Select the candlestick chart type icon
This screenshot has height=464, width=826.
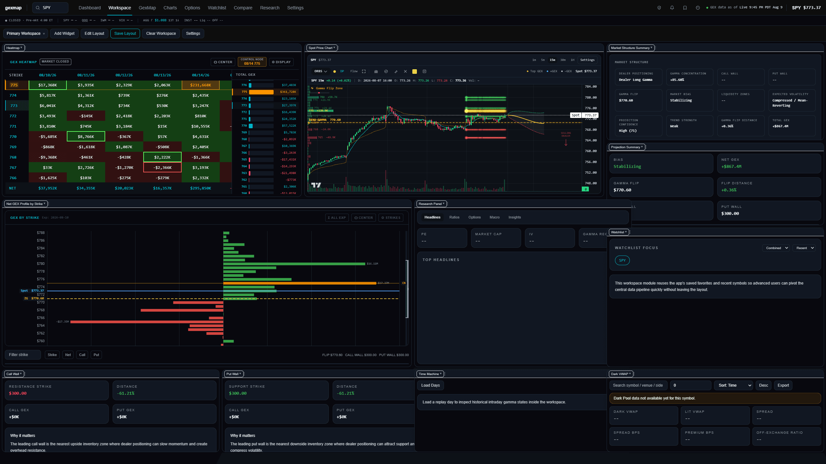376,72
